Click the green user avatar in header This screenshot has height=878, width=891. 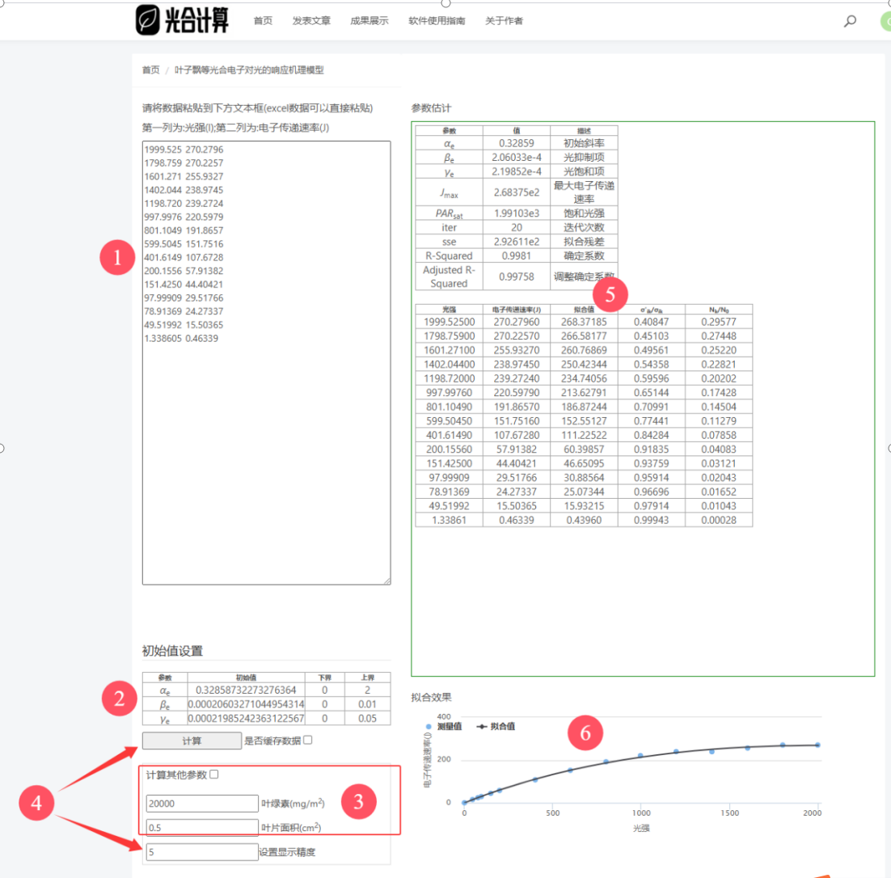(x=886, y=22)
